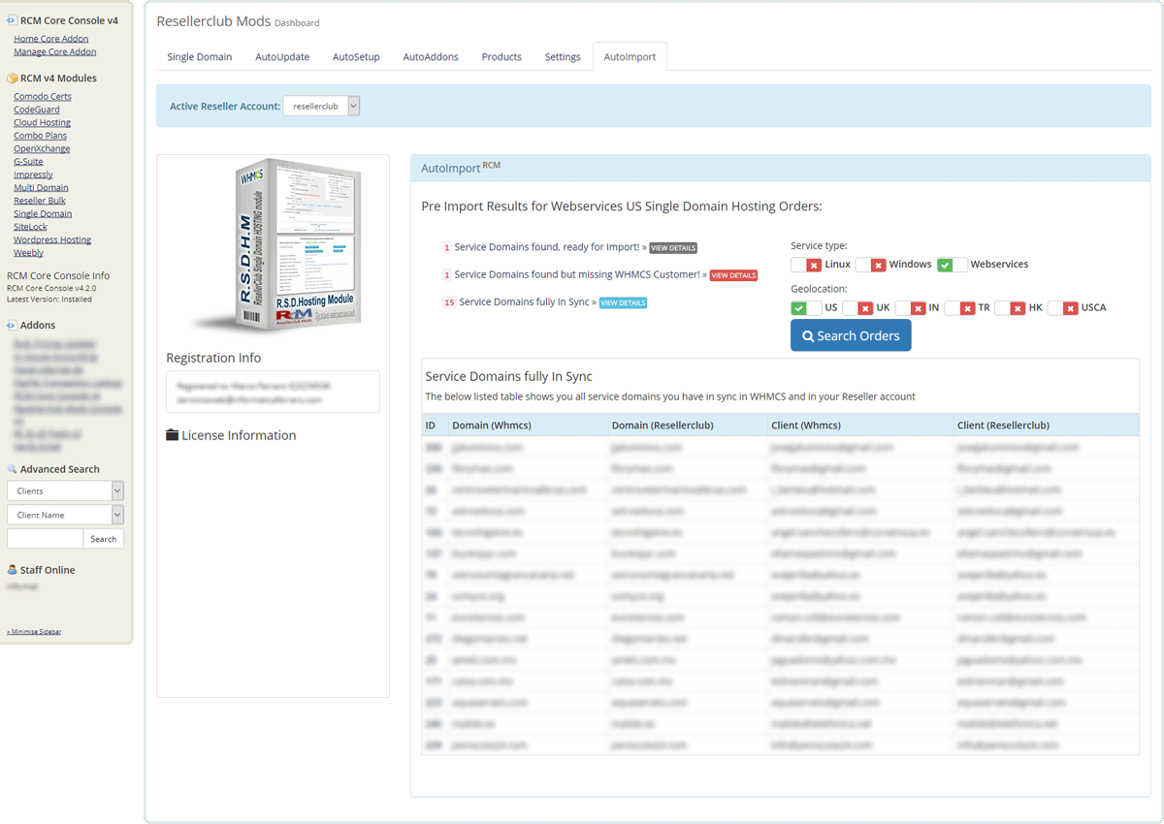Open the G-Suite module
1164x824 pixels.
pos(28,162)
